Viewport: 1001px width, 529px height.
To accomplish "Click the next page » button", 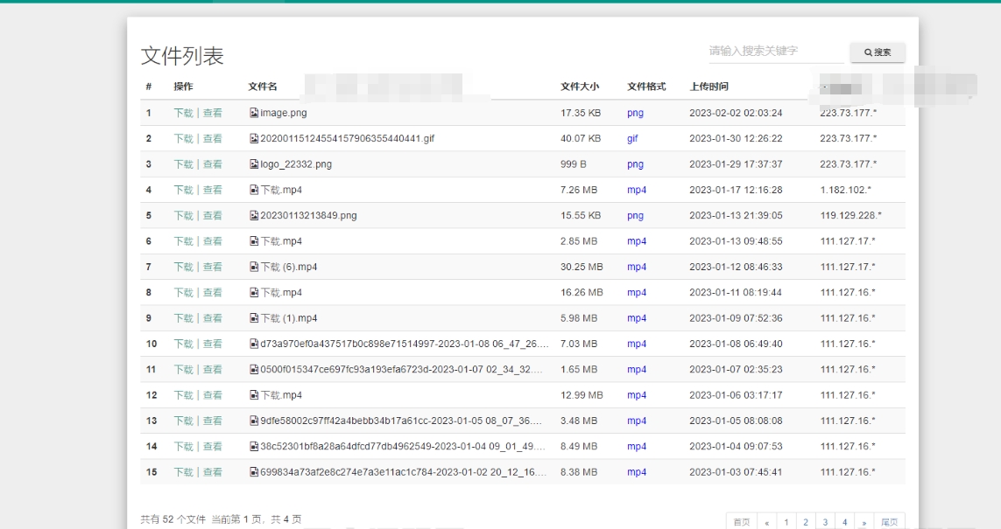I will point(864,522).
